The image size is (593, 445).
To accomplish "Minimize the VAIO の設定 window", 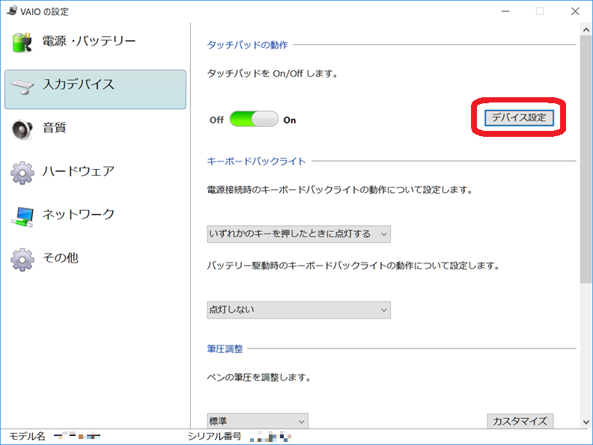I will (x=505, y=11).
